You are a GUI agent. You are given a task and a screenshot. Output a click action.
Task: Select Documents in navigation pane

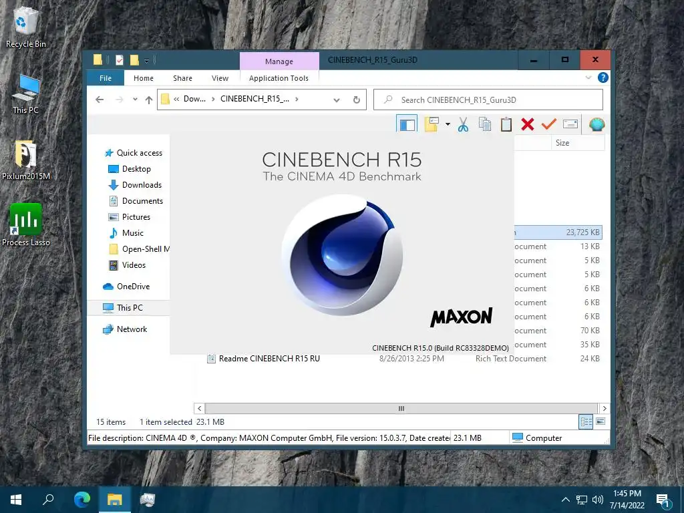(x=135, y=201)
